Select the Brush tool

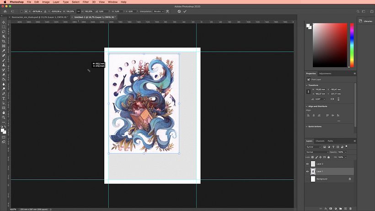(4, 60)
